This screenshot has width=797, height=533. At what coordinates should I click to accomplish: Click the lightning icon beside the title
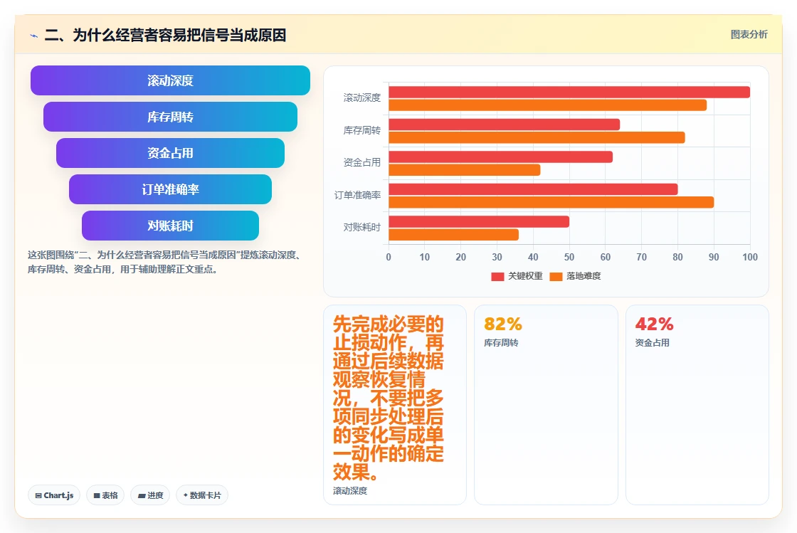(34, 36)
